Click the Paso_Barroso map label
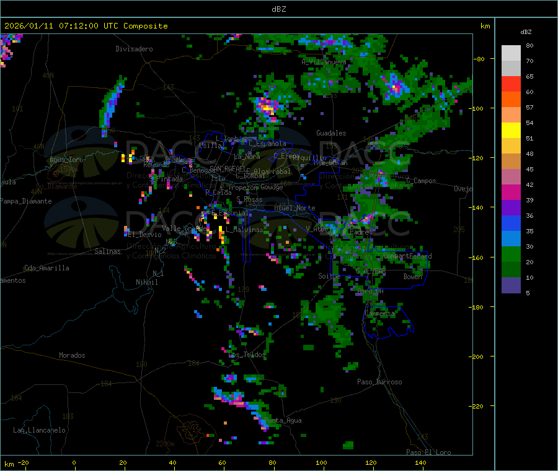The width and height of the screenshot is (558, 471). tap(379, 382)
